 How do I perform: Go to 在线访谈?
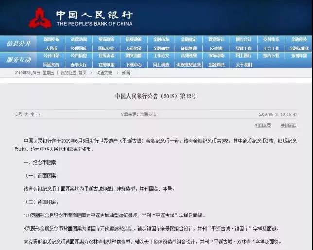[x=106, y=56]
